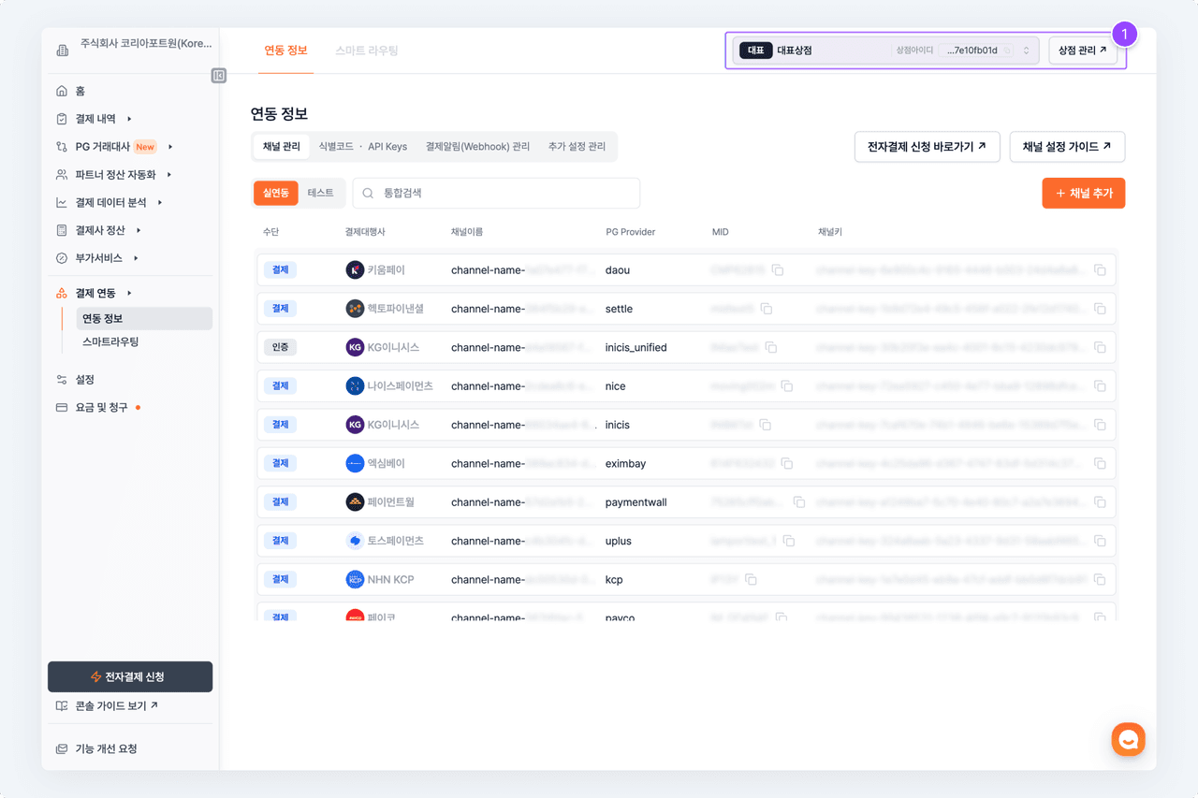Screen dimensions: 1198x798
Task: Click the sidebar collapse icon
Action: pos(219,76)
